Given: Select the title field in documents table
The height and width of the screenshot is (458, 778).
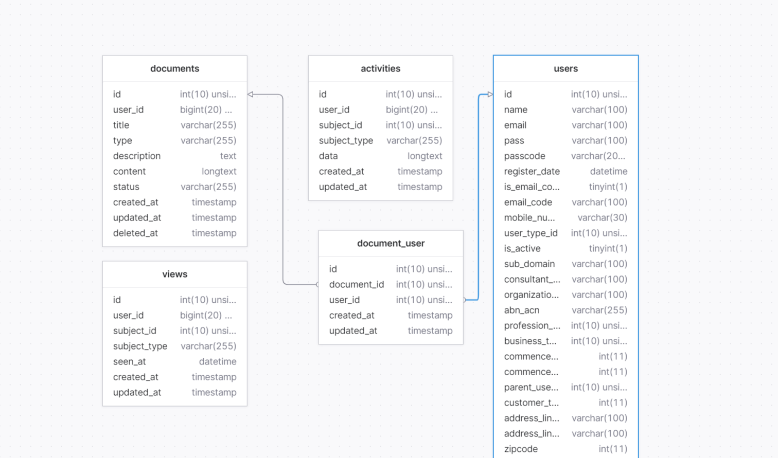Looking at the screenshot, I should pyautogui.click(x=121, y=125).
